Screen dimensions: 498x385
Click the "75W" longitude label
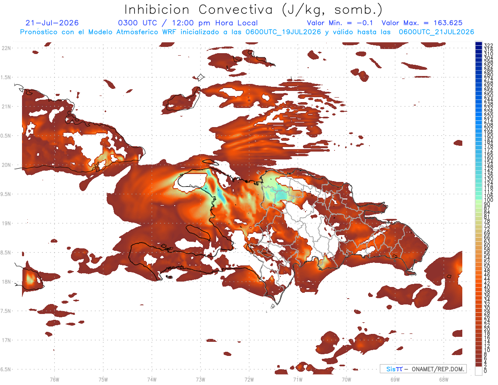tap(103, 379)
